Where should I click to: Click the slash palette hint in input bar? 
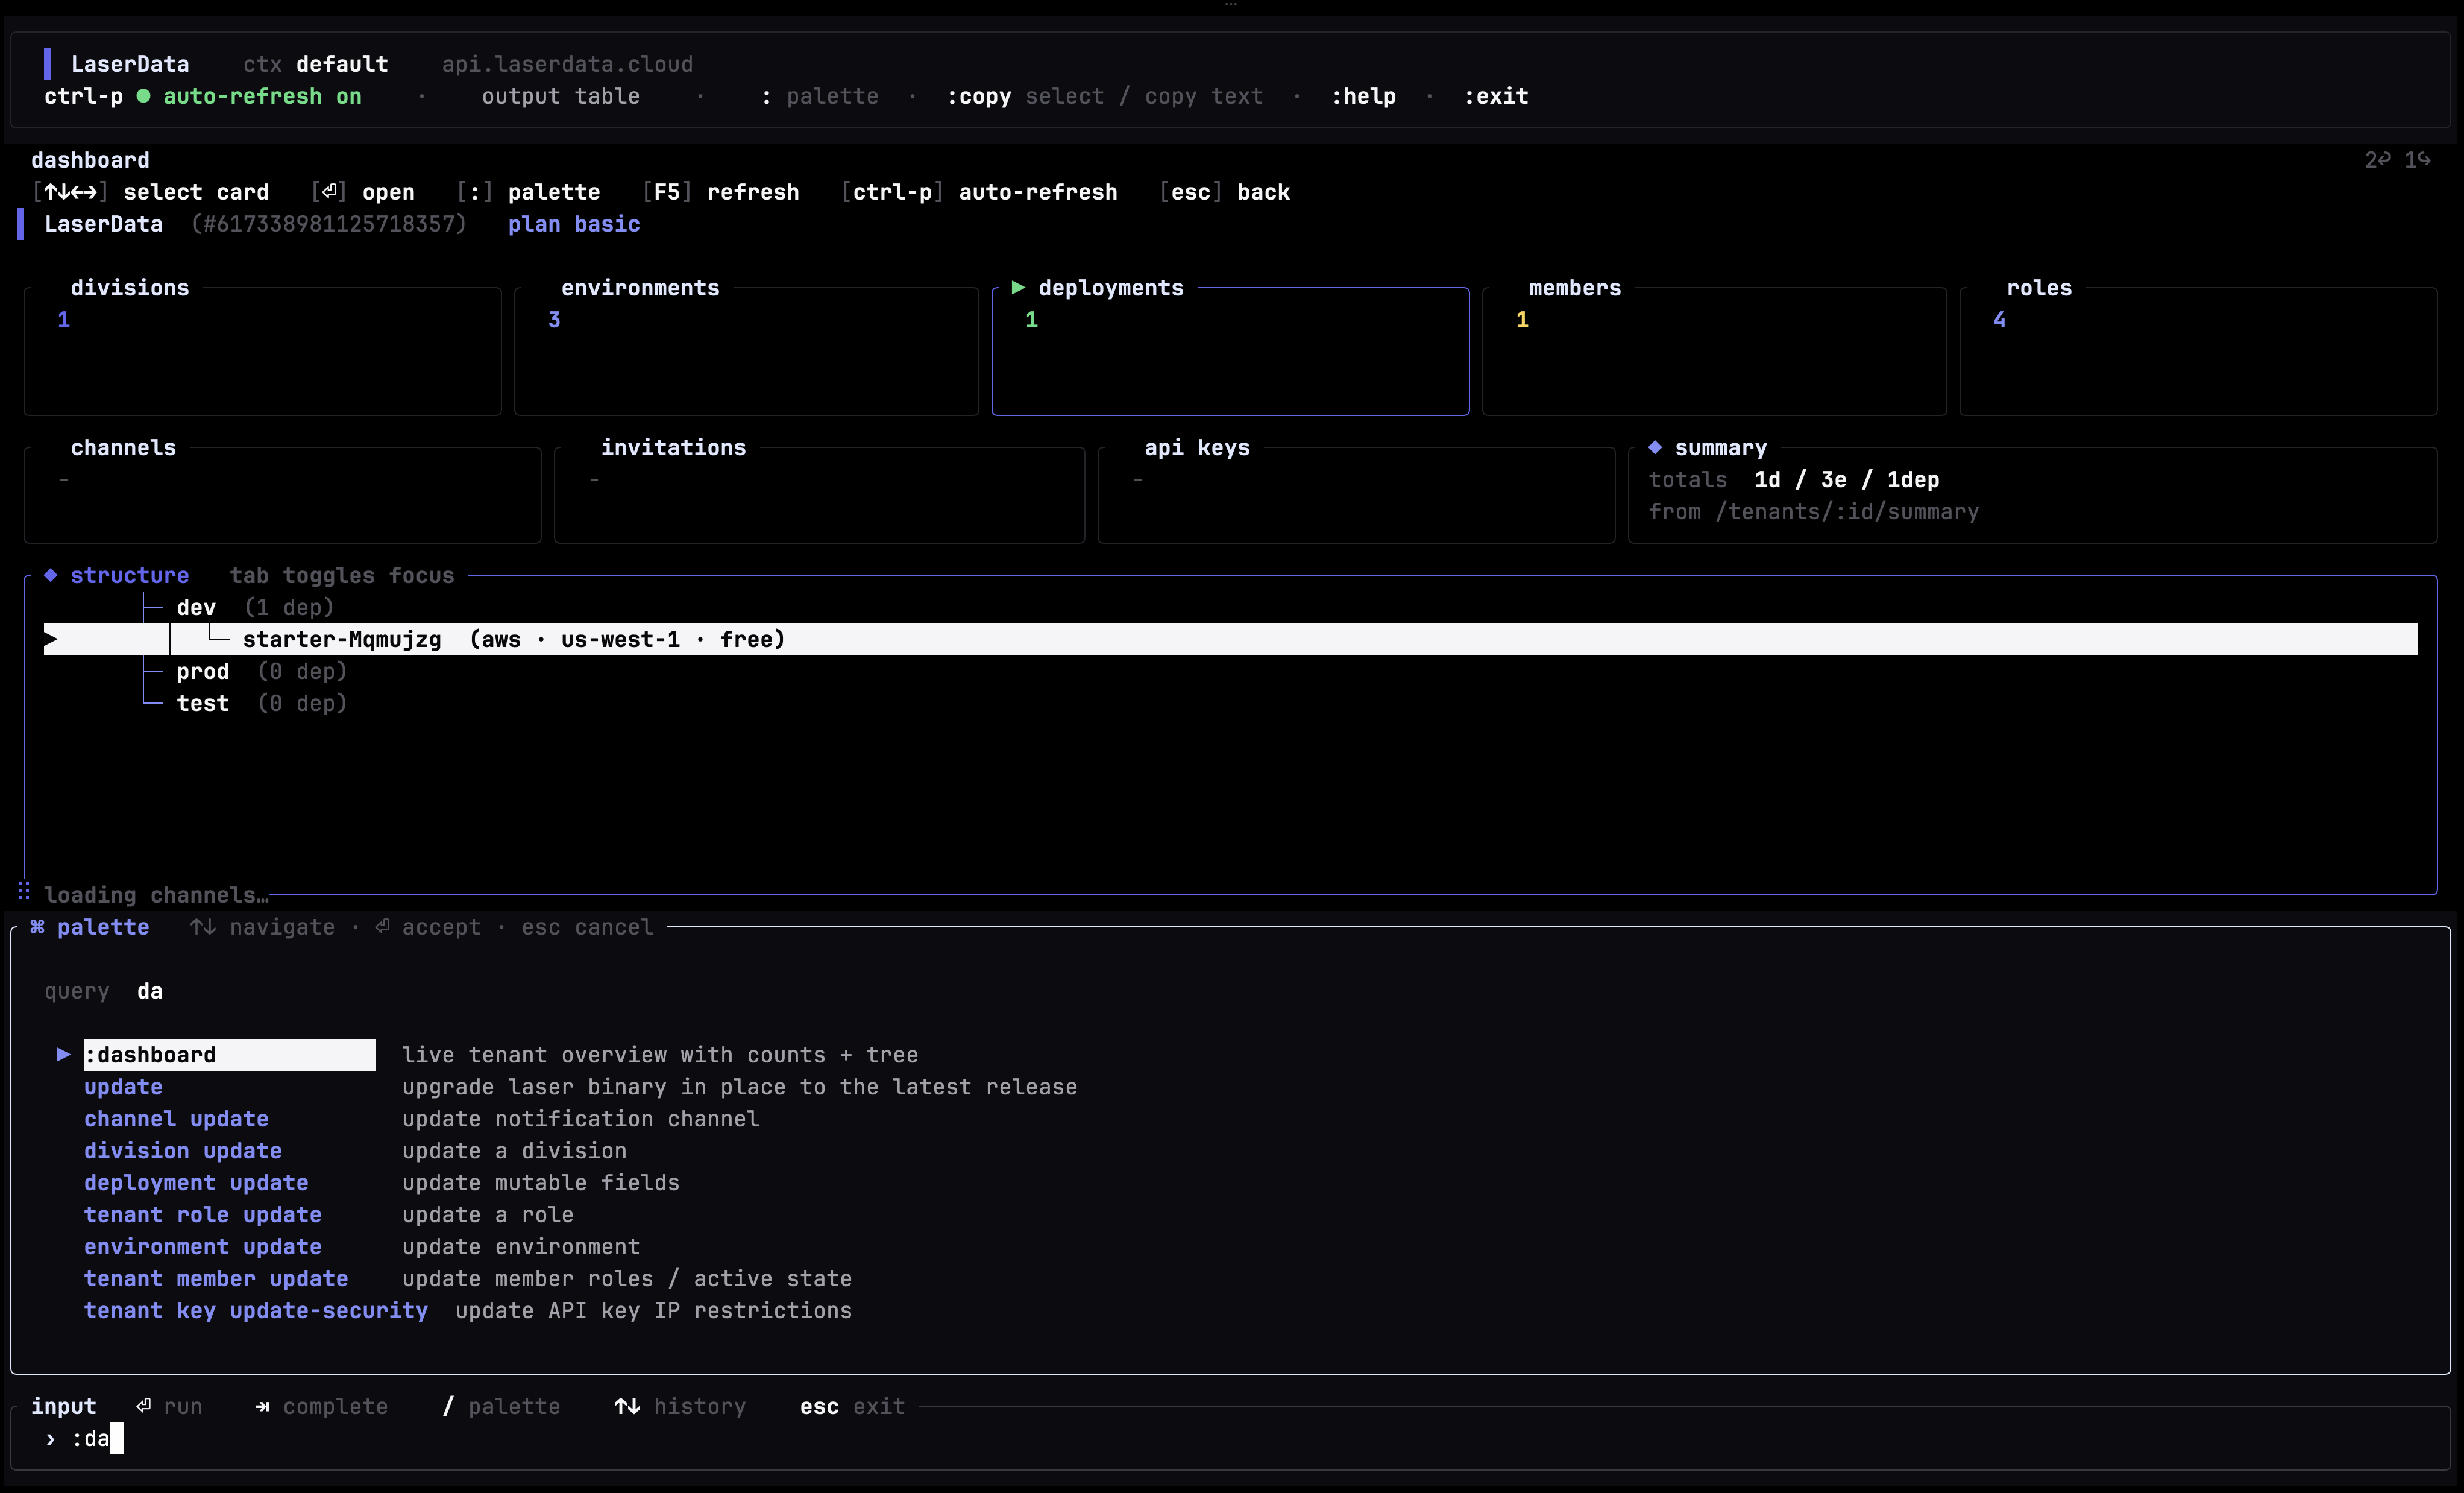[x=501, y=1406]
